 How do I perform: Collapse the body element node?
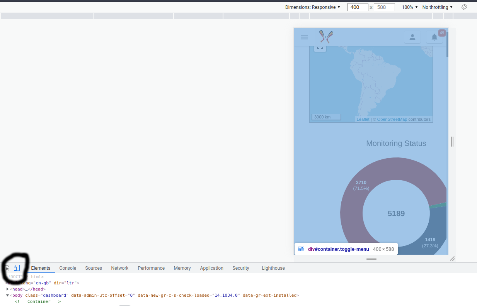tap(7, 295)
